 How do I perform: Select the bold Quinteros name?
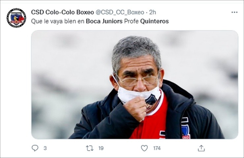154,21
